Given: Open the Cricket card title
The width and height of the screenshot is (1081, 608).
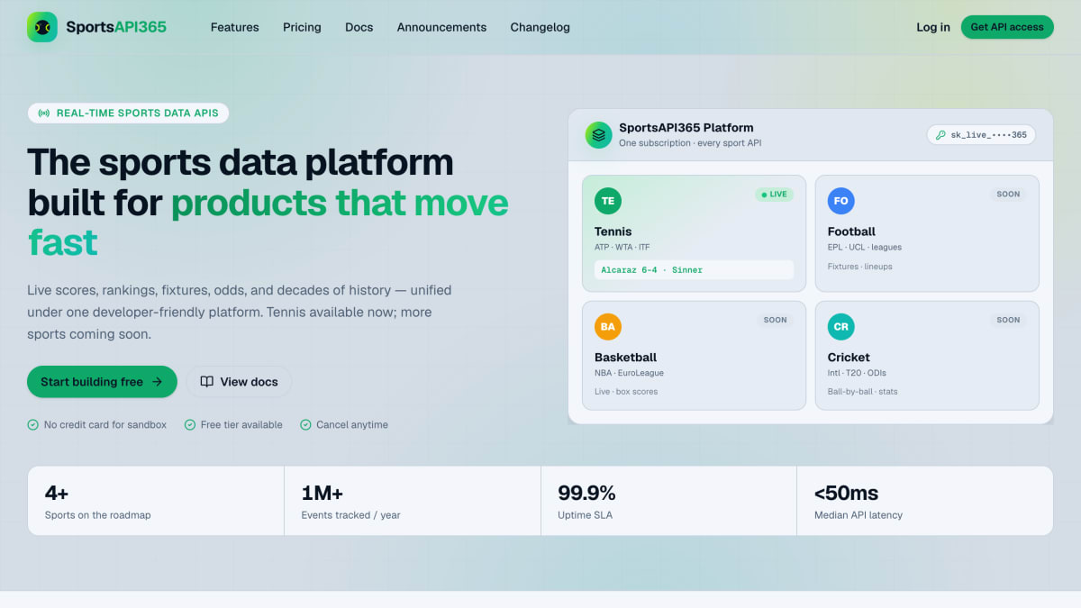Looking at the screenshot, I should tap(849, 358).
